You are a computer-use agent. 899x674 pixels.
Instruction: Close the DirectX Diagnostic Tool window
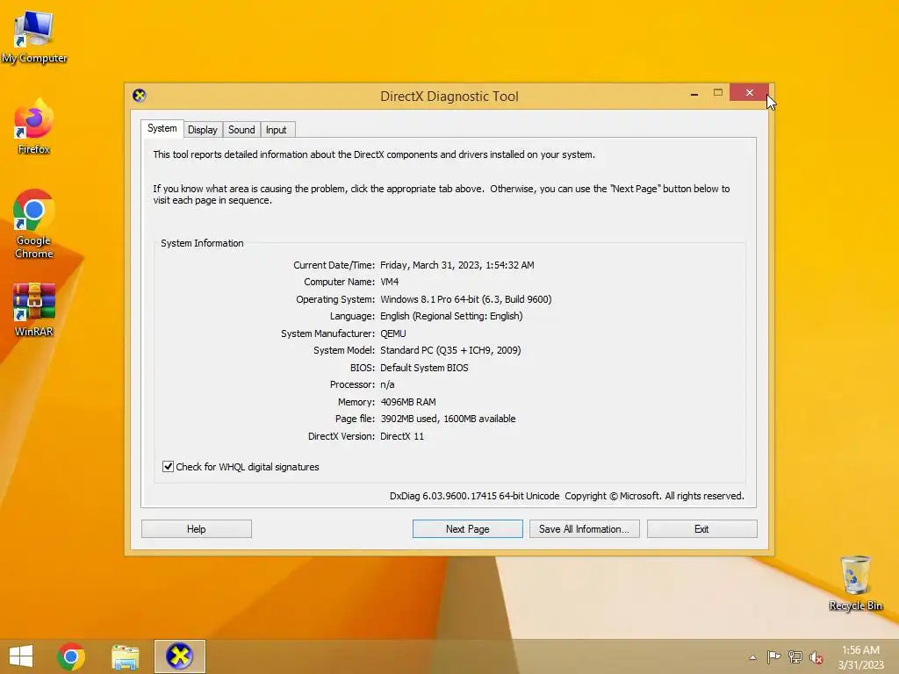[x=749, y=92]
